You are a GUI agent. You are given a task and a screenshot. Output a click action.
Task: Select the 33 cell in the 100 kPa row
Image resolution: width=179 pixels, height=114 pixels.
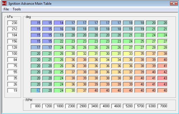[128, 53]
